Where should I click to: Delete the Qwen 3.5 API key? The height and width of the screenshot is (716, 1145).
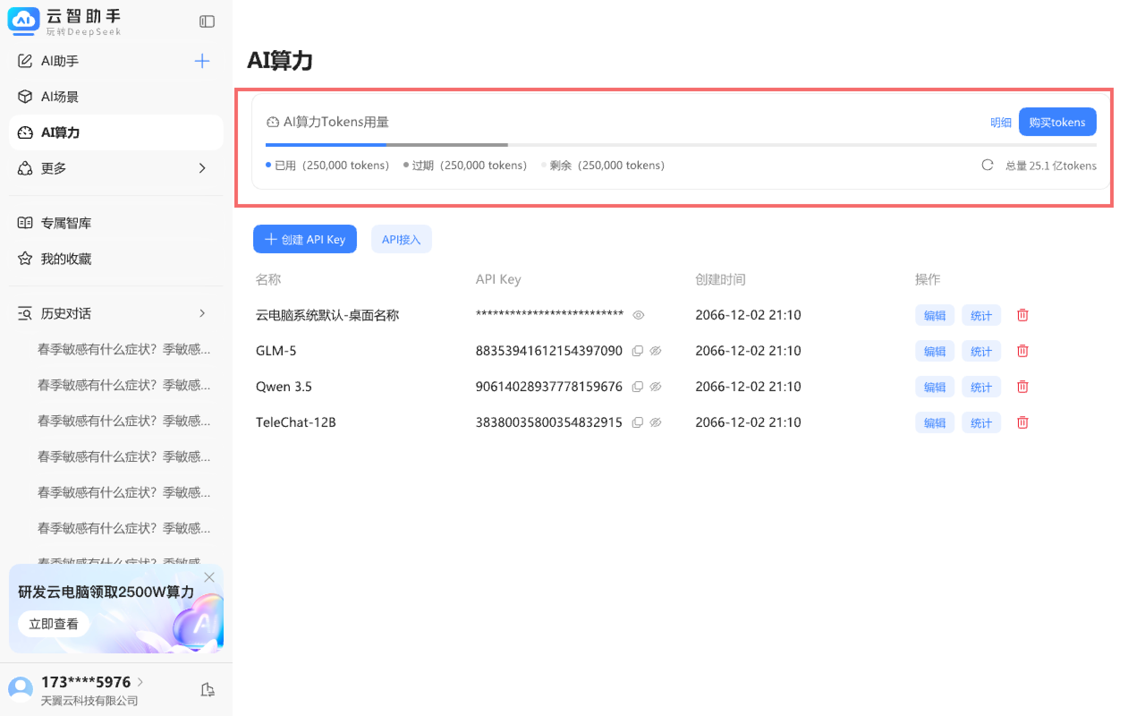[1022, 387]
